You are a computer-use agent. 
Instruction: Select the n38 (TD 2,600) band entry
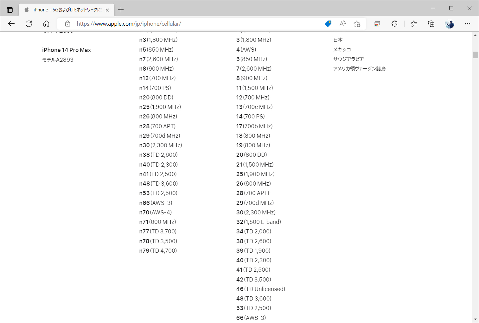pyautogui.click(x=158, y=155)
